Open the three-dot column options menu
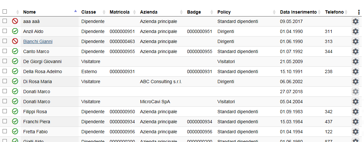The height and width of the screenshot is (142, 364). (x=359, y=12)
